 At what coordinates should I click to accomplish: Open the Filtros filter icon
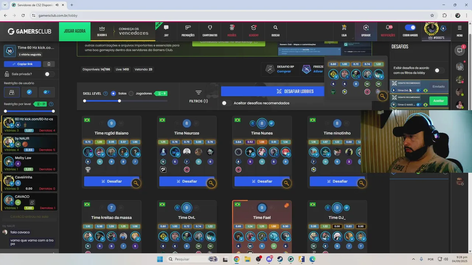pos(198,93)
